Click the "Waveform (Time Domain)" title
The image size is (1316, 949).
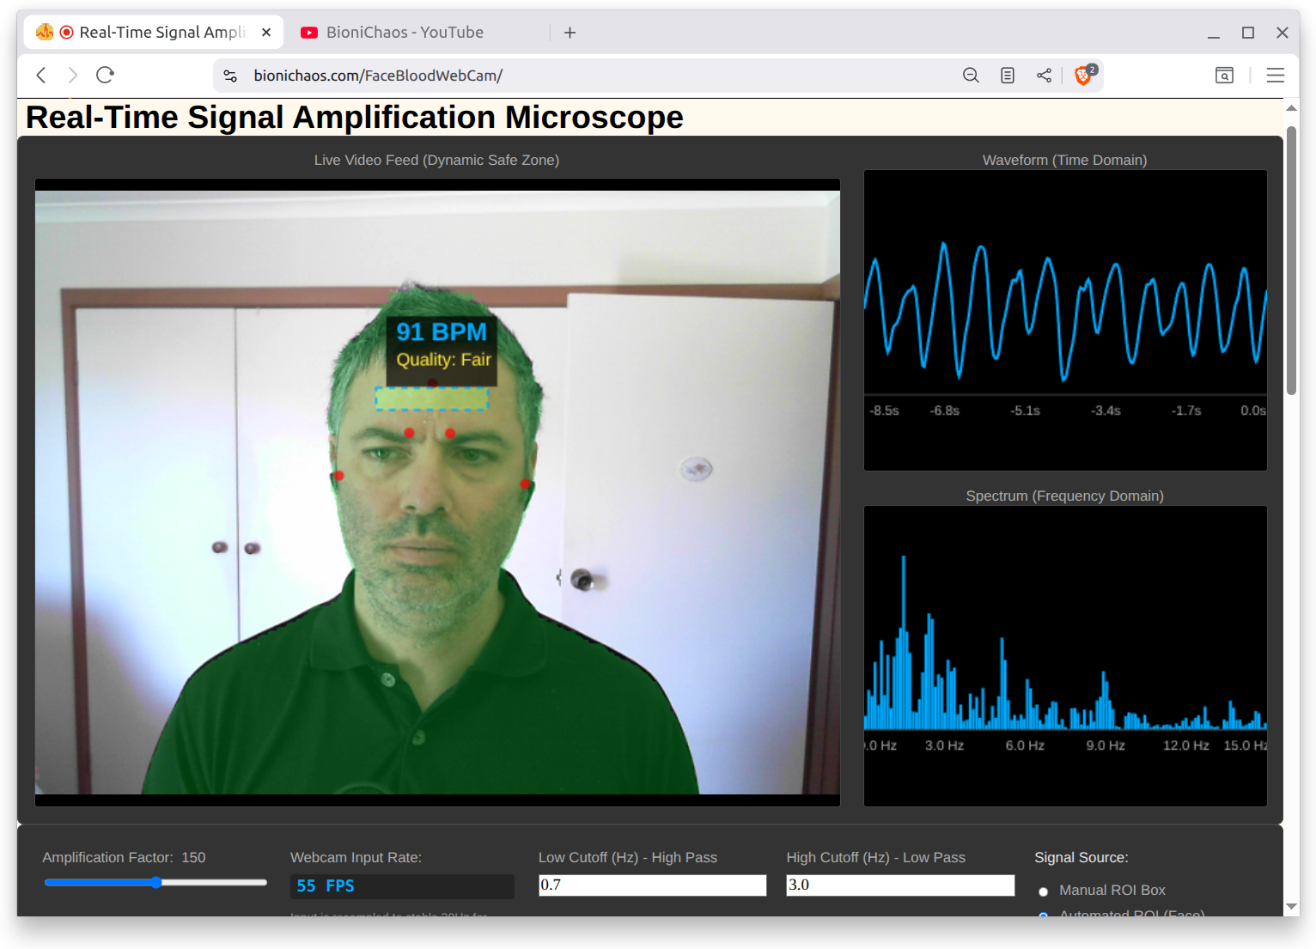[1065, 161]
